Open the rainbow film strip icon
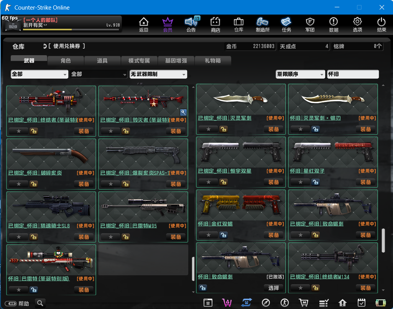 380,303
